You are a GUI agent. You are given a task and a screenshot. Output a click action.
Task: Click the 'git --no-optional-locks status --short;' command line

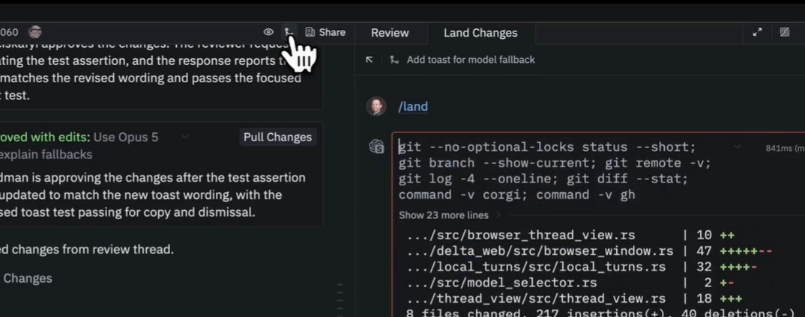[547, 147]
